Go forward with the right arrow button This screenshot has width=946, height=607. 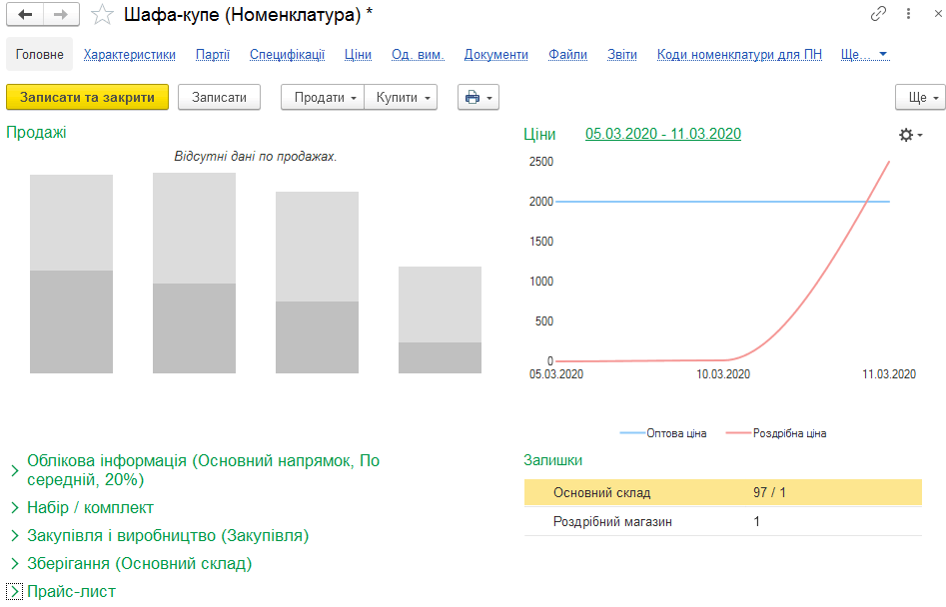point(61,14)
